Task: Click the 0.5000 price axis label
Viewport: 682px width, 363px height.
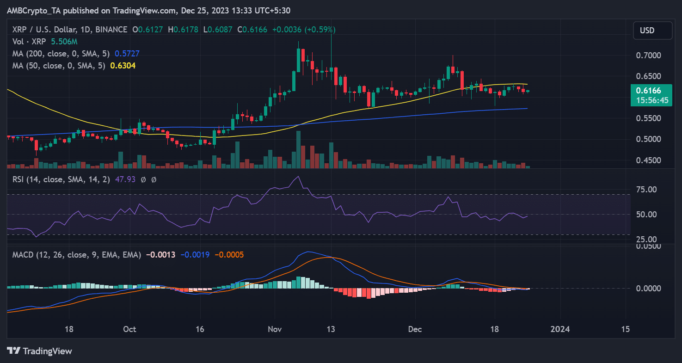Action: (x=650, y=139)
